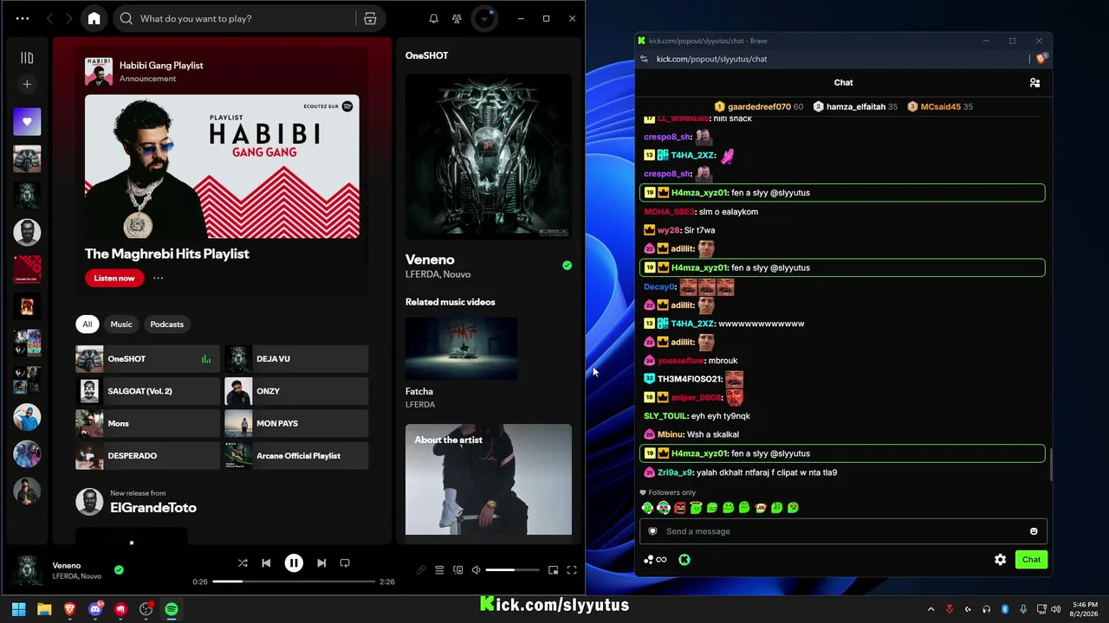Image resolution: width=1109 pixels, height=623 pixels.
Task: Type in Send a message field
Action: pyautogui.click(x=843, y=531)
